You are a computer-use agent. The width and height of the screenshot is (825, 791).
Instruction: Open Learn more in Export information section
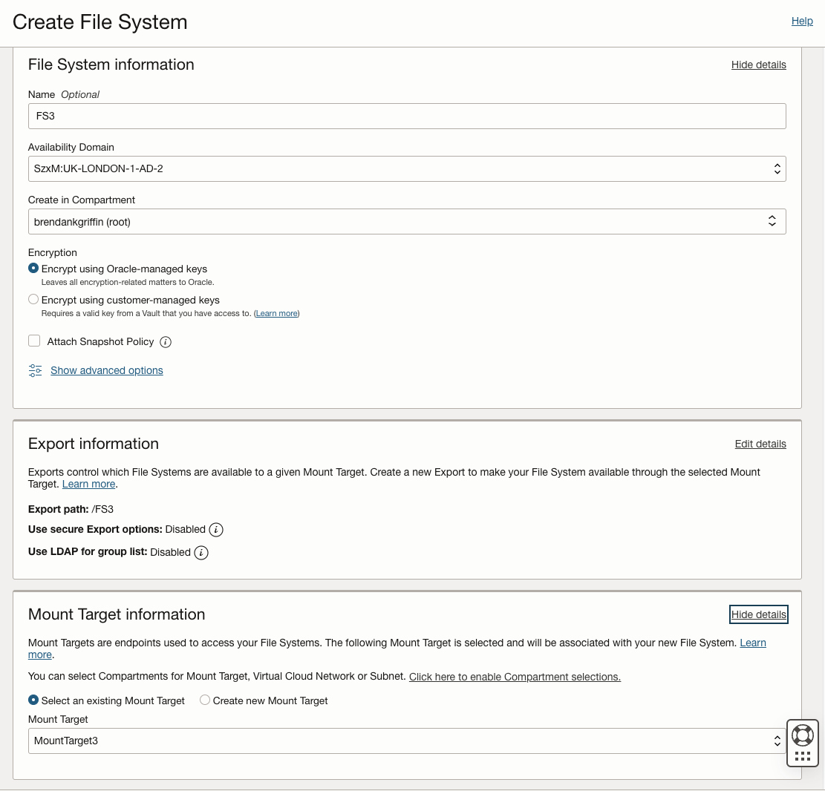tap(88, 484)
